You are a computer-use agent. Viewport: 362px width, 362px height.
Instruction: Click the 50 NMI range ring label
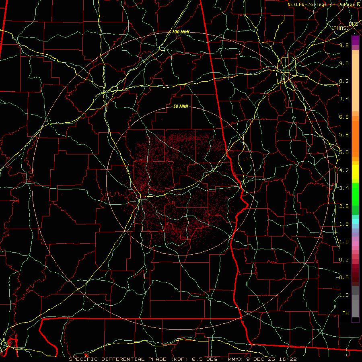181,106
